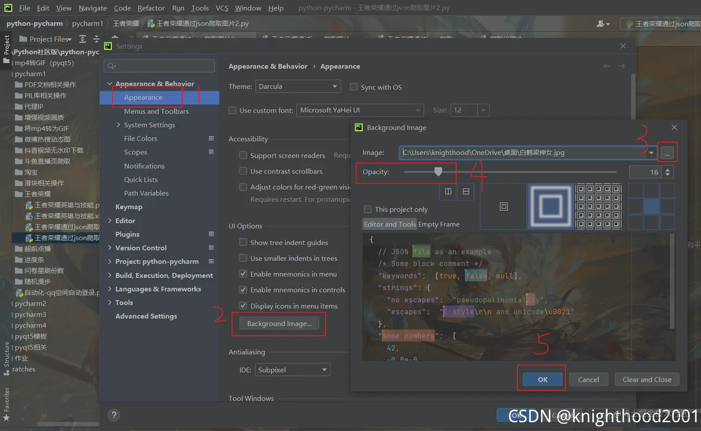The width and height of the screenshot is (701, 431).
Task: Check Support screen readers
Action: point(243,155)
